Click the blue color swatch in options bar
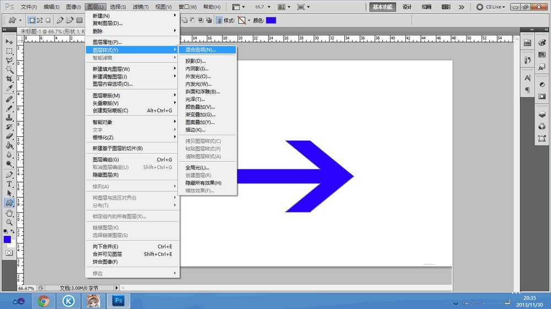The width and height of the screenshot is (551, 309). (x=271, y=20)
